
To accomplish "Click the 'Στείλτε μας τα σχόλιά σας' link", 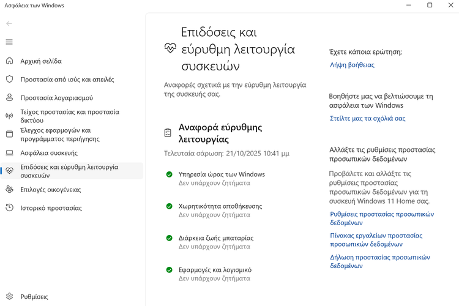I will 367,119.
